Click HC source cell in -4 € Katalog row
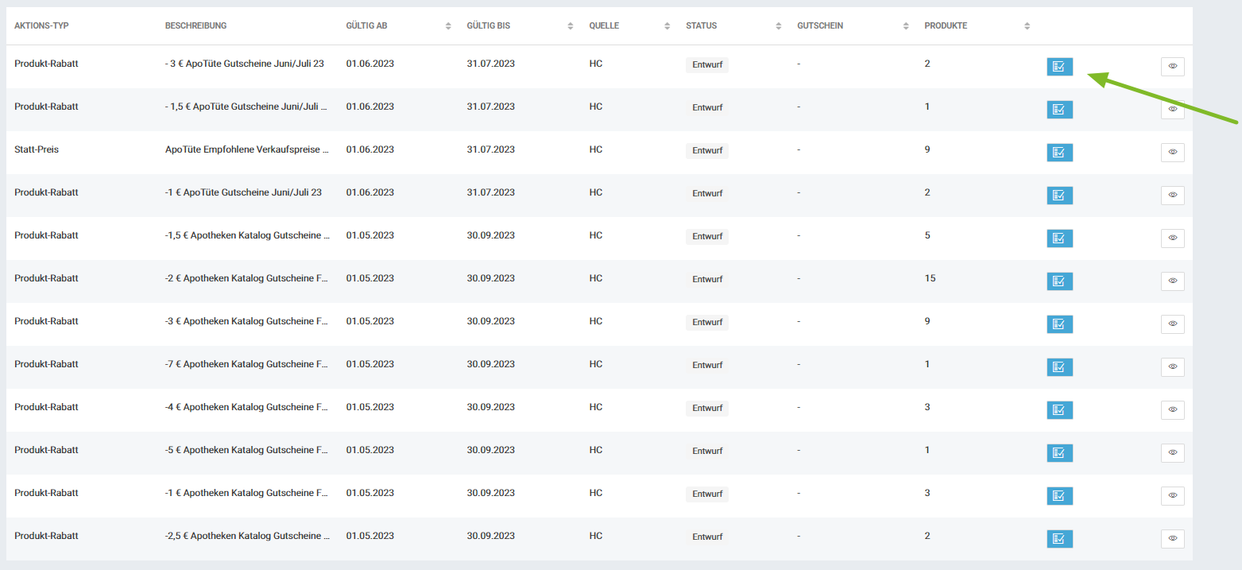The image size is (1242, 570). click(x=596, y=407)
